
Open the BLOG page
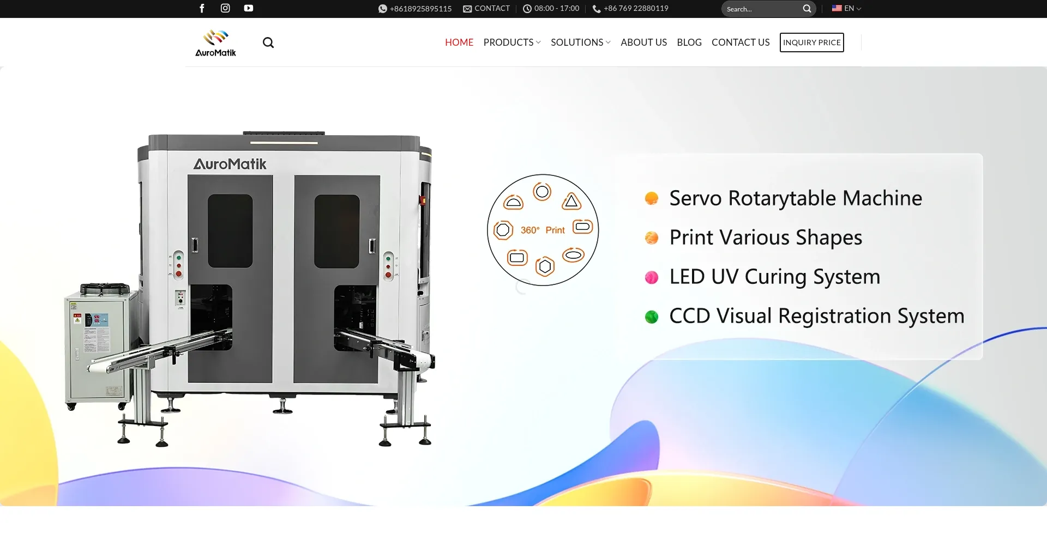[x=689, y=42]
